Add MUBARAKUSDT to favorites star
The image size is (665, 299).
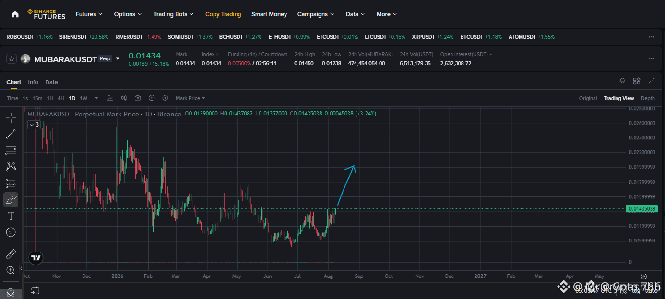point(12,59)
